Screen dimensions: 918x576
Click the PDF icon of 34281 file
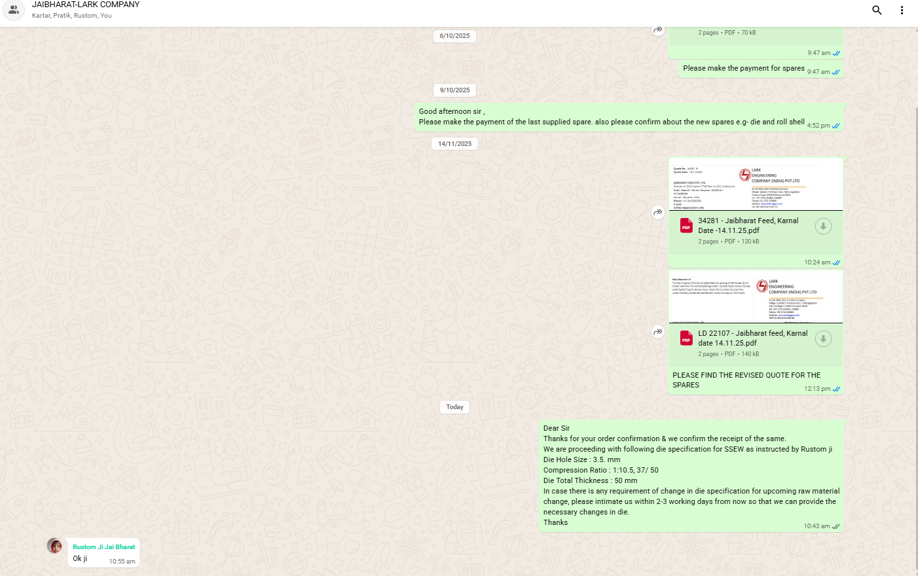point(686,226)
